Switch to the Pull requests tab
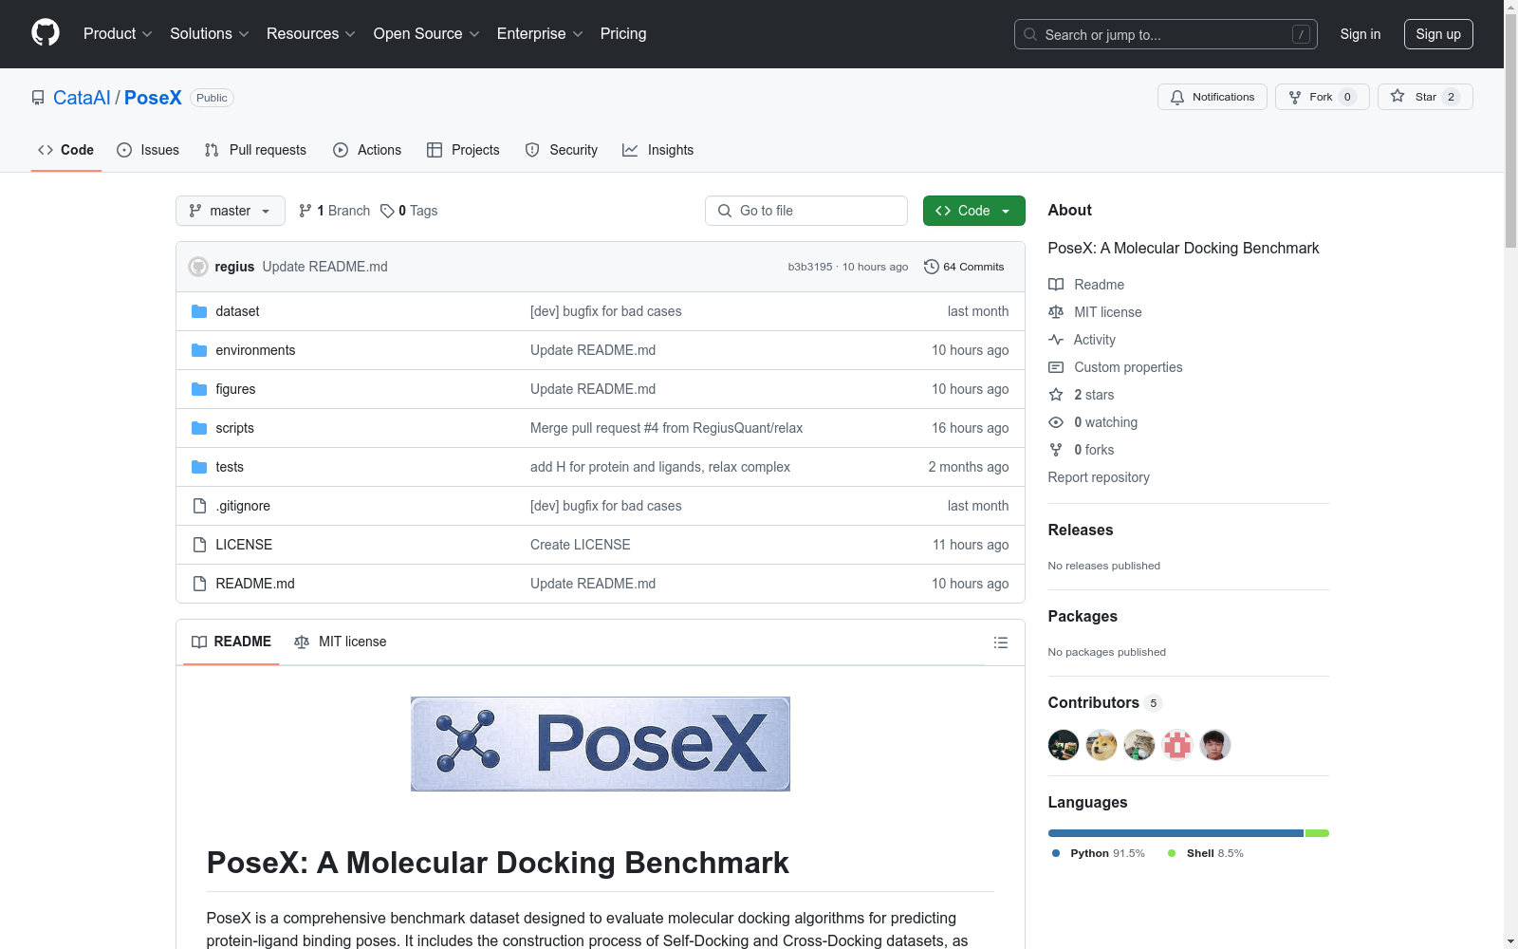 tap(255, 150)
